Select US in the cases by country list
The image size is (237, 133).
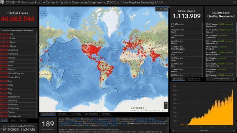point(18,35)
